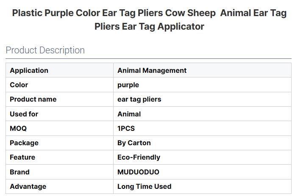Click the Long Time Used value

[144, 186]
